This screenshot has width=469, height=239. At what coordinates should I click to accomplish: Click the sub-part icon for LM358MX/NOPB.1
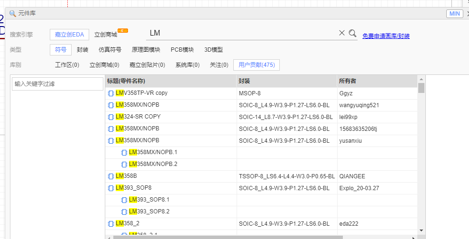[124, 153]
